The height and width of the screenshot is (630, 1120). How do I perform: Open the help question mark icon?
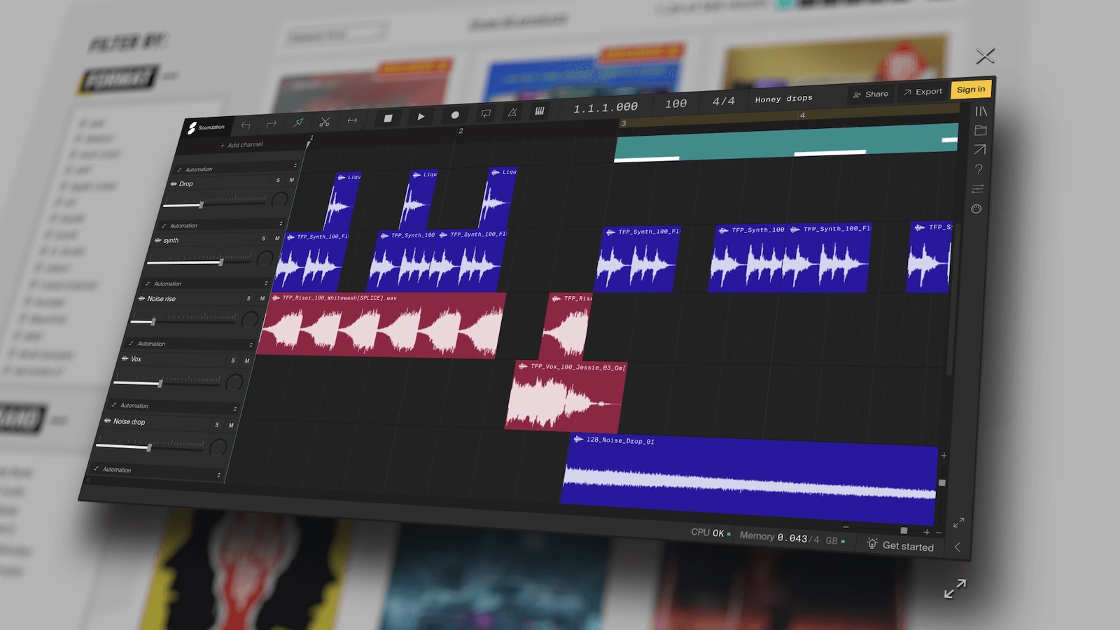tap(979, 169)
